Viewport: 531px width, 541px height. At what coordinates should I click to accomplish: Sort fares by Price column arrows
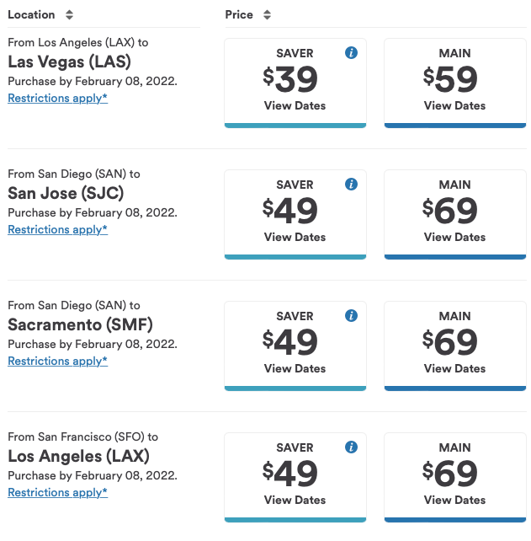(x=267, y=15)
